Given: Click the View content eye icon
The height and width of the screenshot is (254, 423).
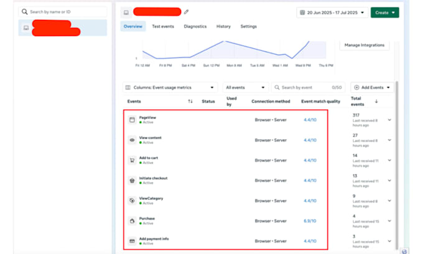Looking at the screenshot, I should coord(132,140).
